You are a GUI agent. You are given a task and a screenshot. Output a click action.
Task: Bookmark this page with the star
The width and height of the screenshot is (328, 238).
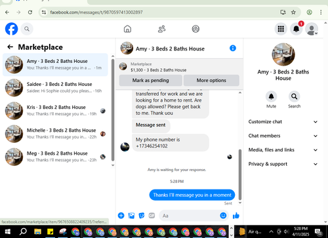click(x=293, y=12)
